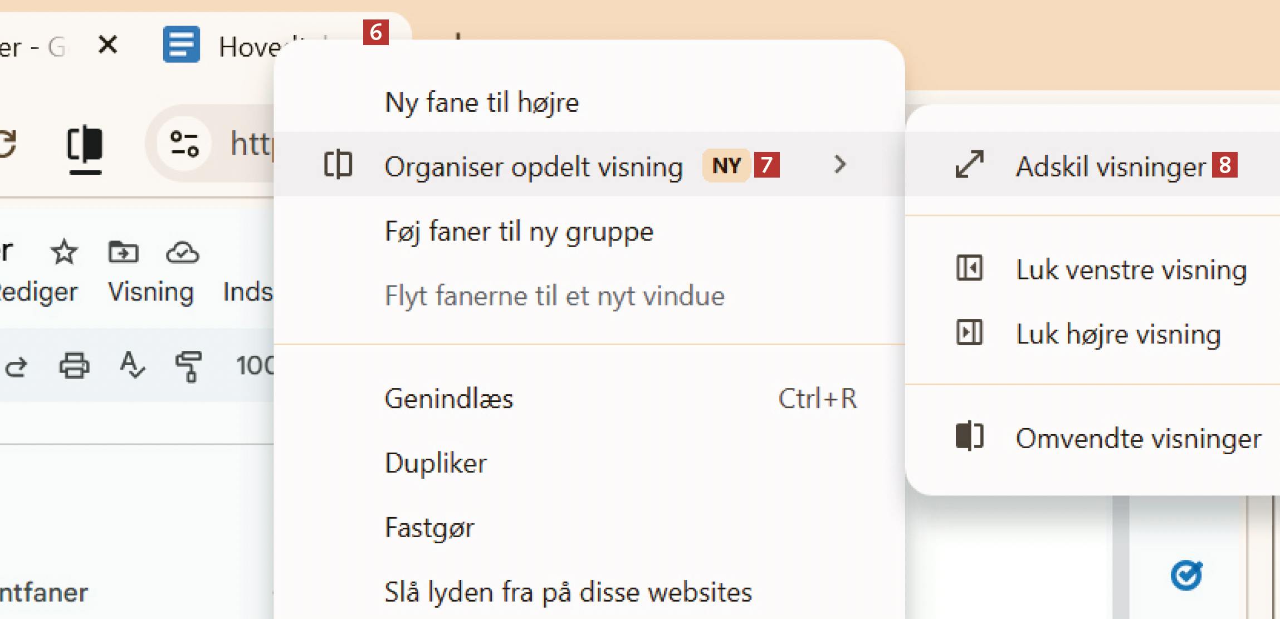Click Genindlæs in context menu
1280x619 pixels.
pos(449,399)
